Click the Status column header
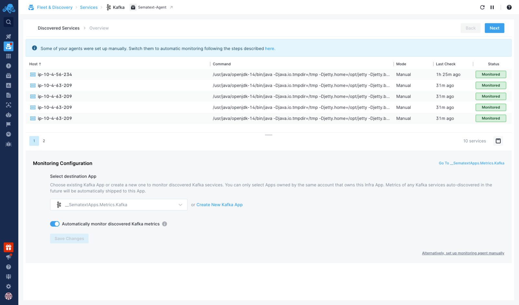Viewport: 519px width, 305px height. pos(493,64)
